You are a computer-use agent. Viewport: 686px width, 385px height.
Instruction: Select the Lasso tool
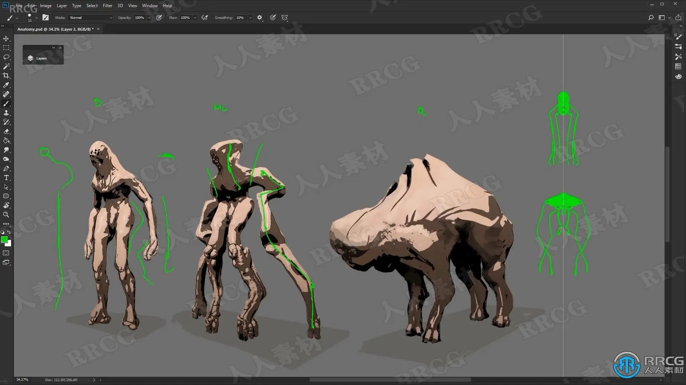point(6,57)
